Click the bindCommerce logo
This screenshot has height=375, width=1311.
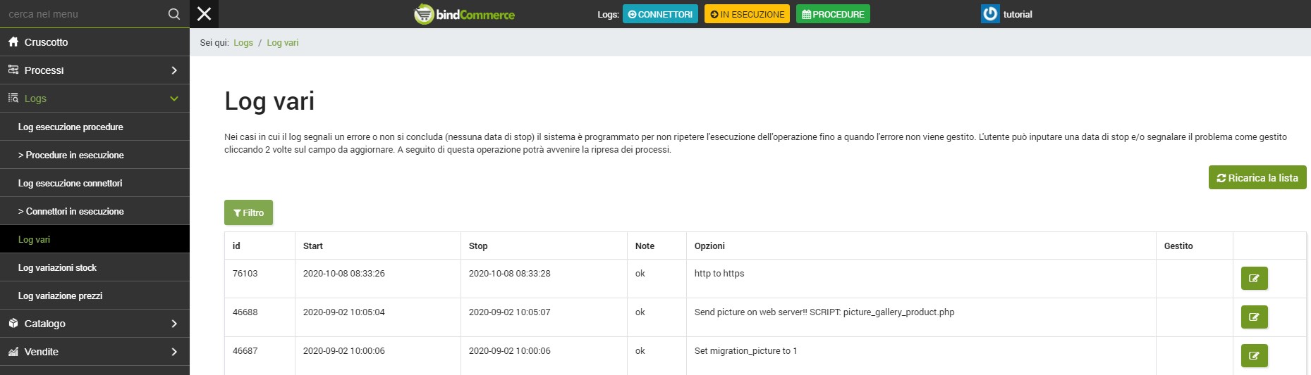(x=464, y=14)
